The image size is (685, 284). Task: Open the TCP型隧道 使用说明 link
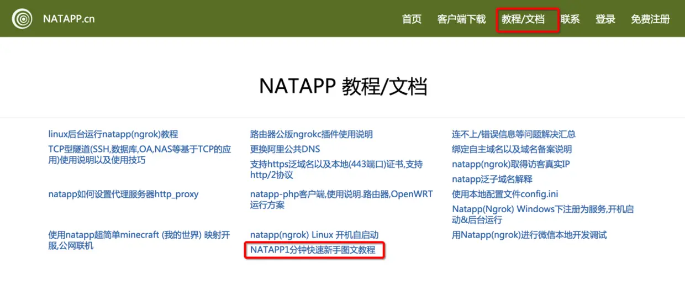point(140,155)
